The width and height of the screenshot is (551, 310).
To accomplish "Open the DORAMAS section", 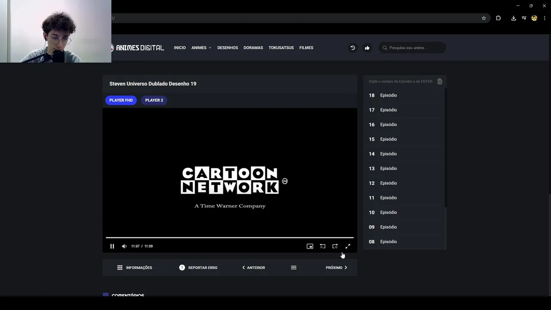I will click(x=253, y=48).
